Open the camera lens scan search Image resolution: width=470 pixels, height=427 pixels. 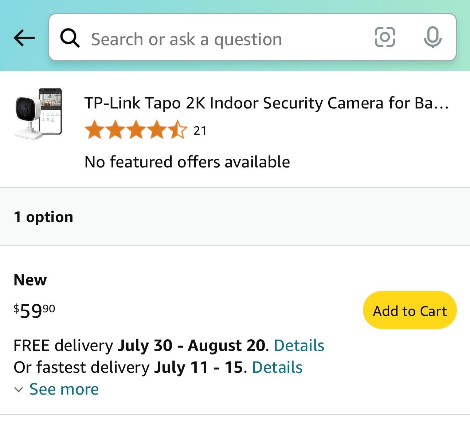(385, 37)
